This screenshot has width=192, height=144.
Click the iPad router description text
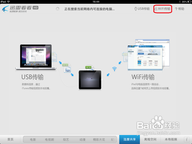pyautogui.click(x=151, y=86)
